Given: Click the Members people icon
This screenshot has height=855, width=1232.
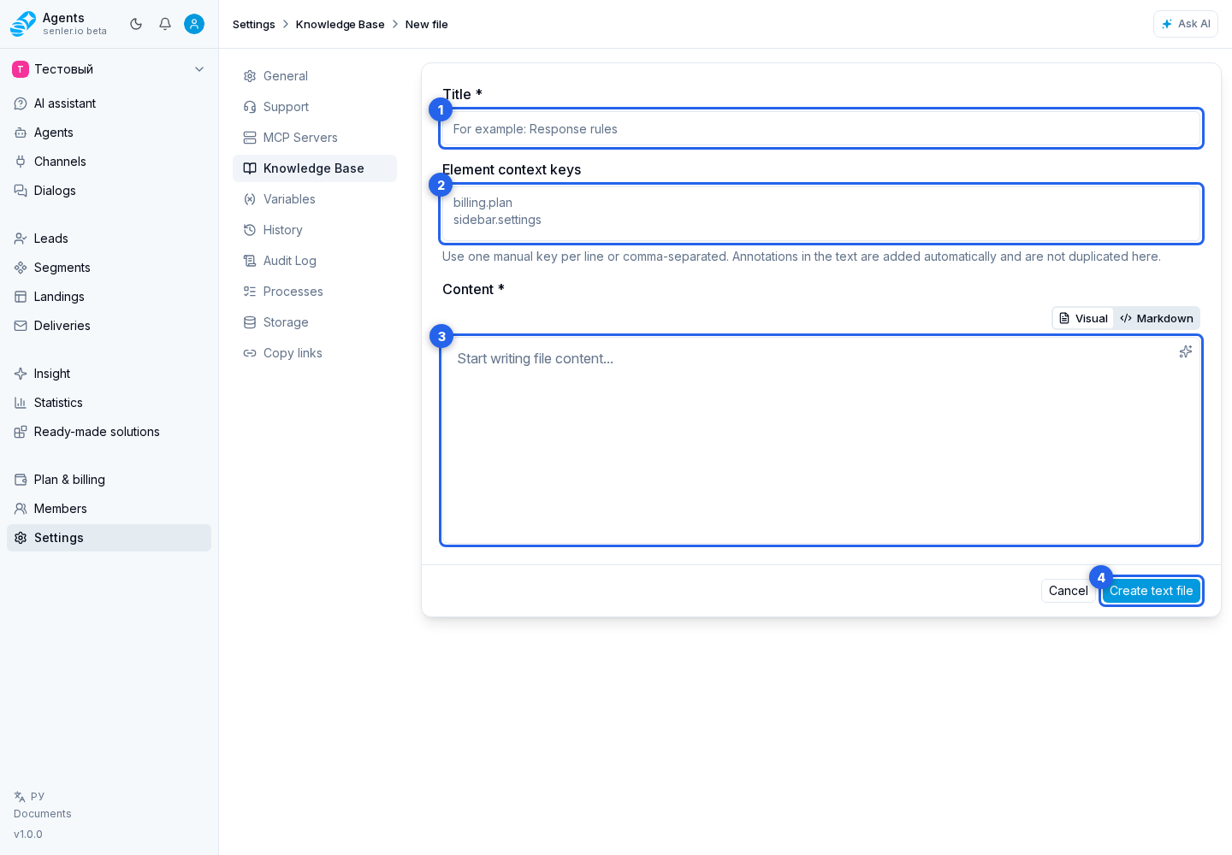Looking at the screenshot, I should pyautogui.click(x=21, y=509).
